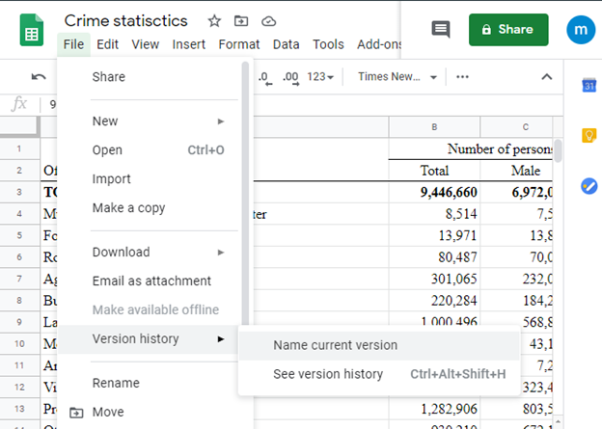Click Make available offline entry
Image resolution: width=602 pixels, height=429 pixels.
click(x=150, y=309)
